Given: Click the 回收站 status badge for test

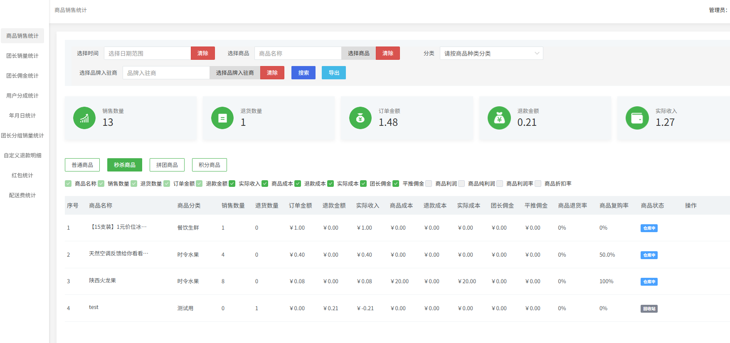Looking at the screenshot, I should (649, 309).
